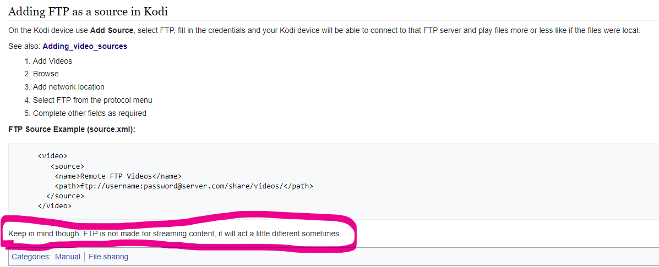659x267 pixels.
Task: Click the Remote FTP Videos name line
Action: [118, 176]
